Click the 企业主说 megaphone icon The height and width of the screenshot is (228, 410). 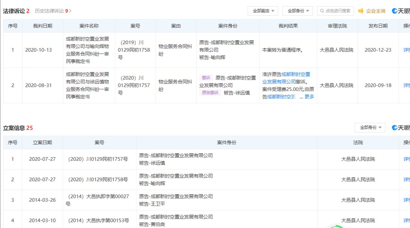[361, 11]
